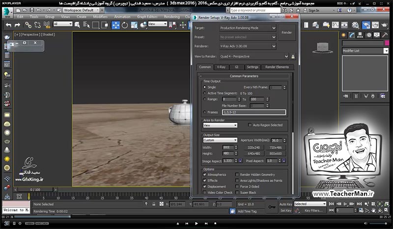393x229 pixels.
Task: Switch to the GI tab
Action: [x=236, y=67]
